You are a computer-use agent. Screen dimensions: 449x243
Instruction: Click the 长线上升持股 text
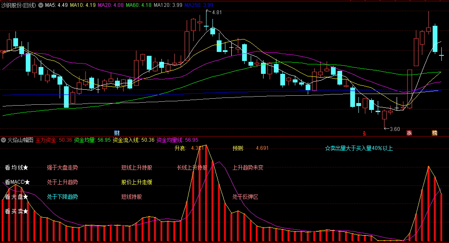coord(192,167)
